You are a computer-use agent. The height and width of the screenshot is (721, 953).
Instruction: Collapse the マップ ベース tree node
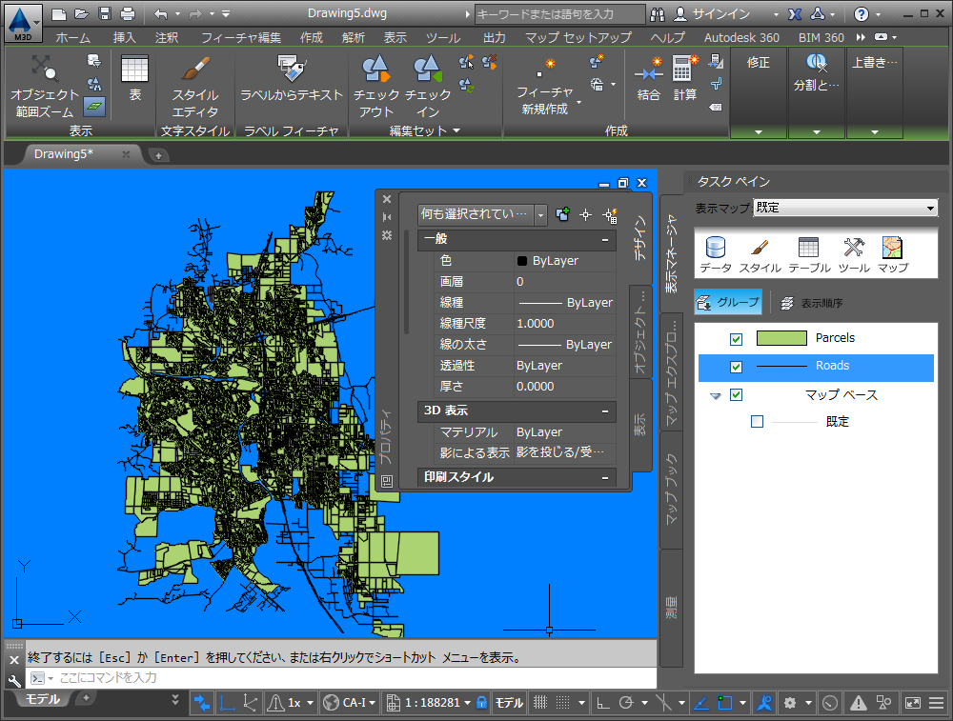tap(716, 395)
